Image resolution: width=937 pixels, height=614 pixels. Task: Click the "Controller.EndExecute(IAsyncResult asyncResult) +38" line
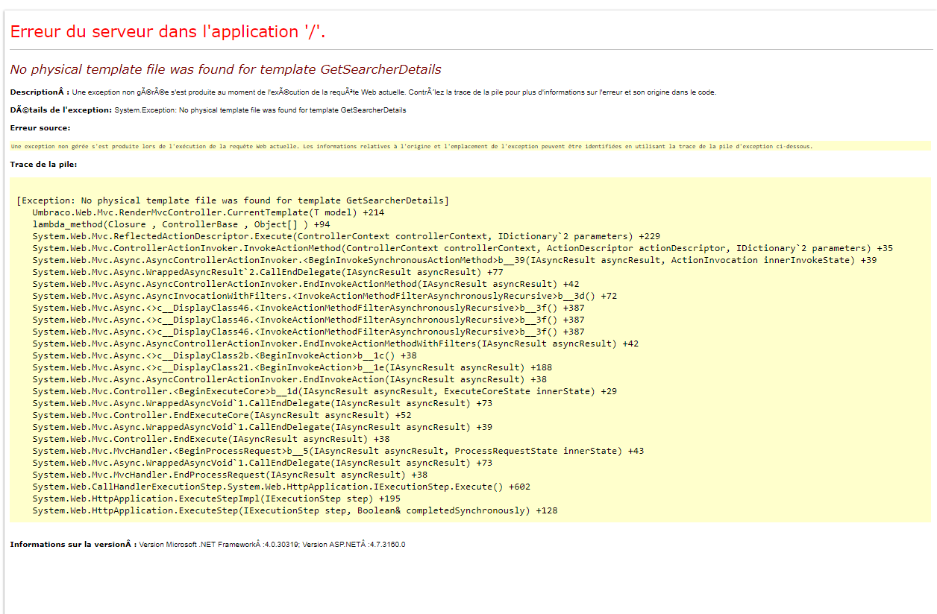click(211, 439)
